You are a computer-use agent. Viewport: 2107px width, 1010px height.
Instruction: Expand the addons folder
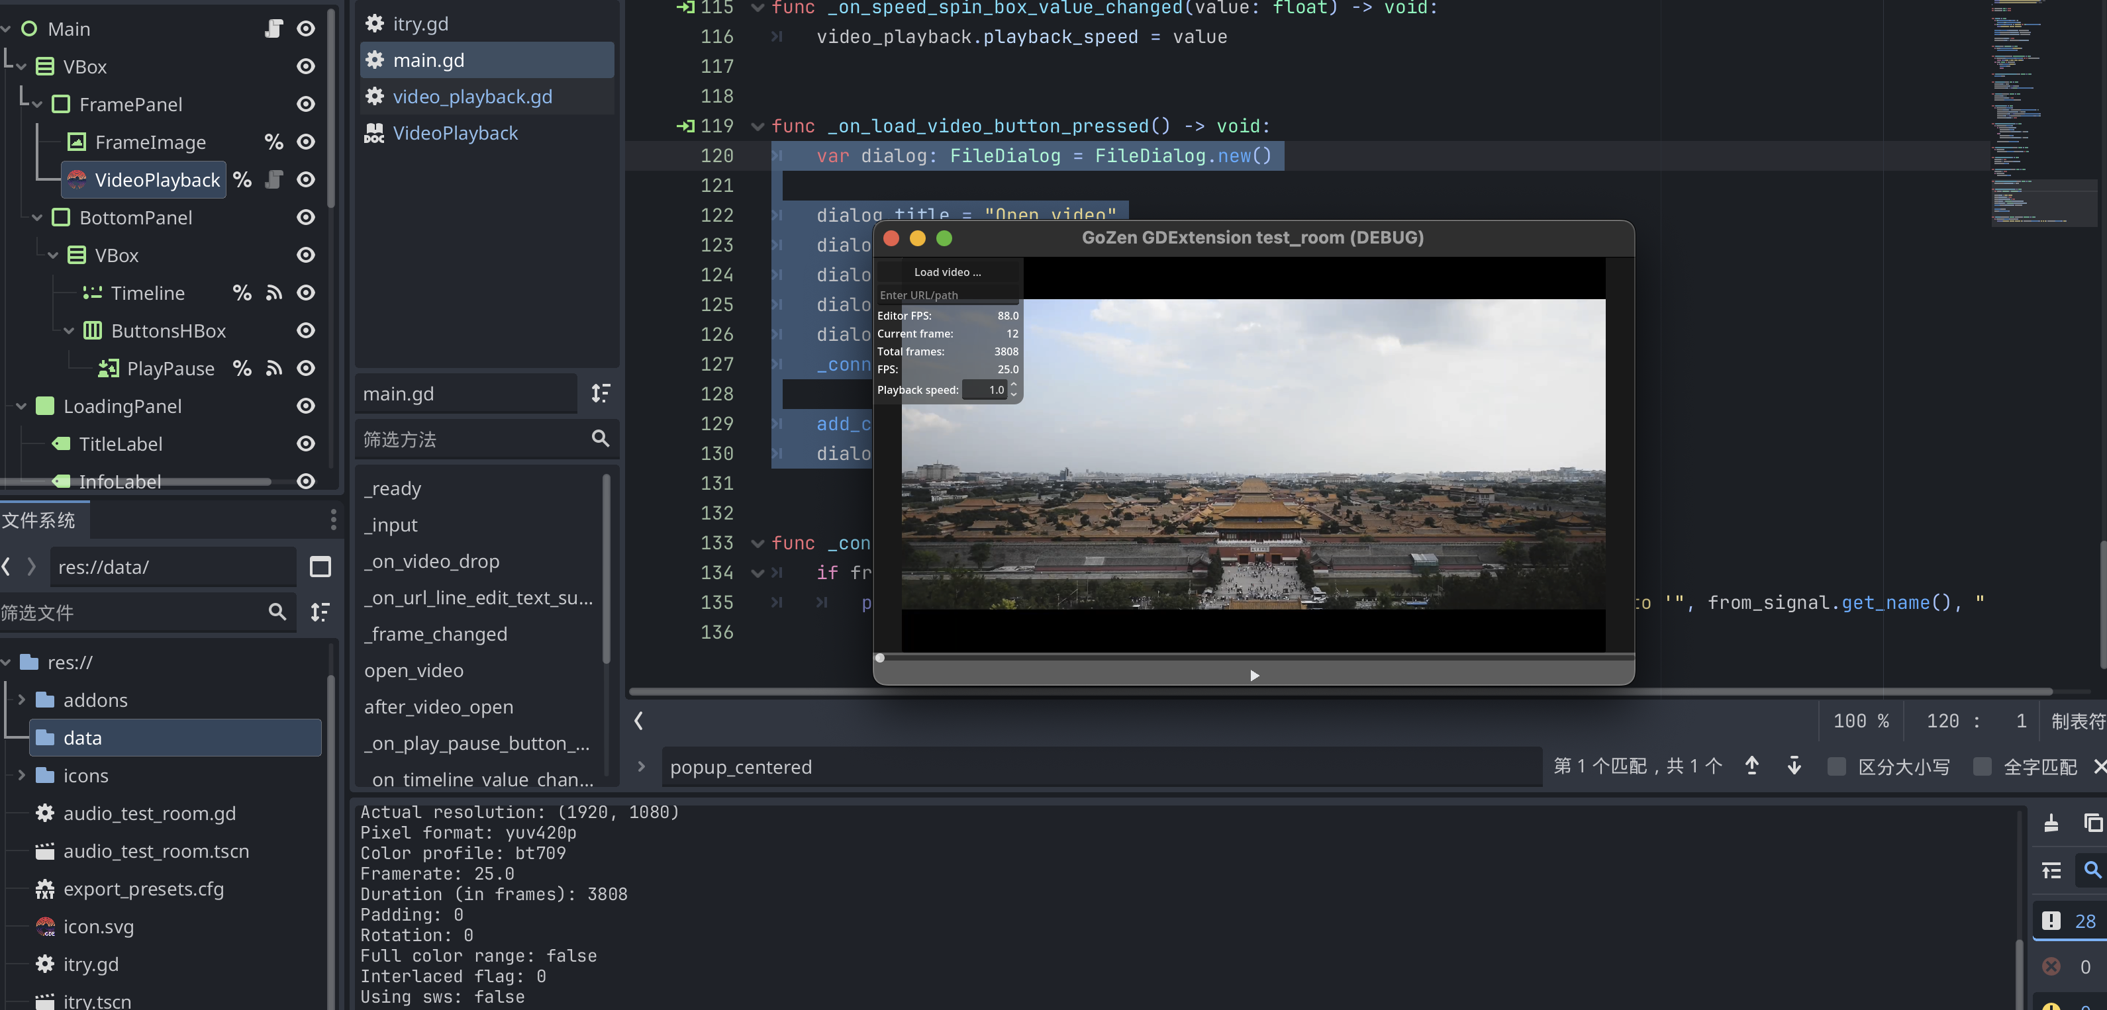pos(22,700)
